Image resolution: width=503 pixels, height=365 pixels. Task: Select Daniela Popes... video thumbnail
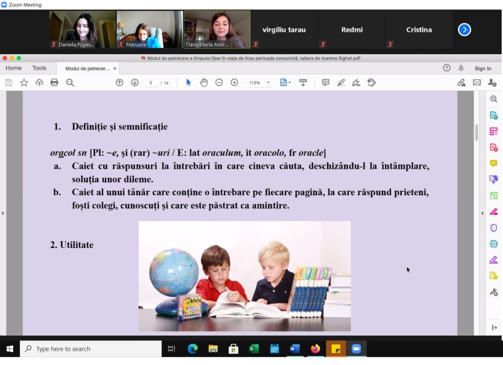[x=83, y=29]
